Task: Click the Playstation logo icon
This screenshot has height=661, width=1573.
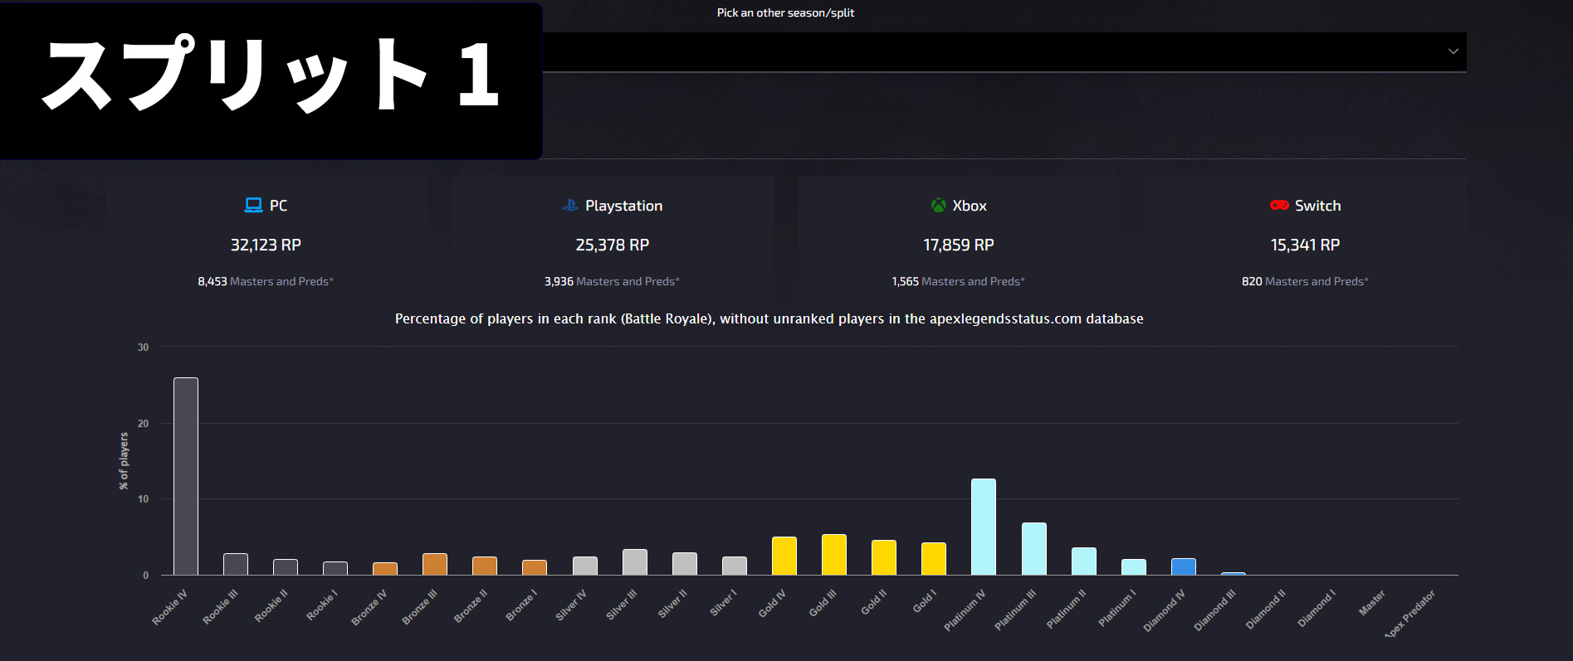Action: tap(569, 205)
